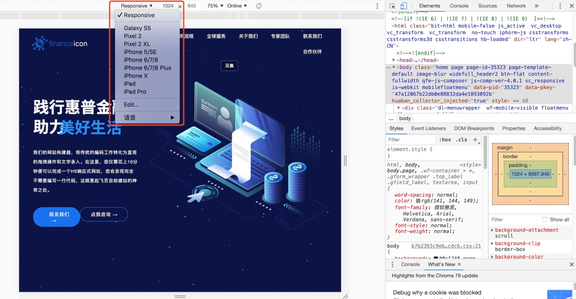Select iPad Pro device

(x=147, y=92)
